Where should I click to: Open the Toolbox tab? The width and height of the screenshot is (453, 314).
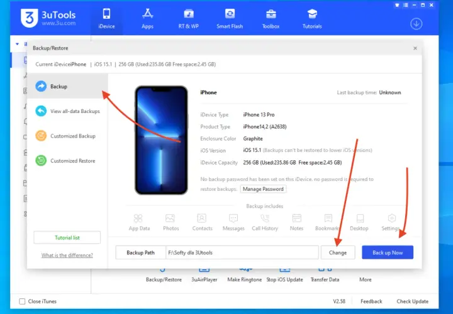(271, 19)
